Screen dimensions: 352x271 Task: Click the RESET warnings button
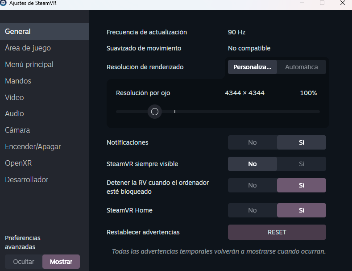(277, 232)
